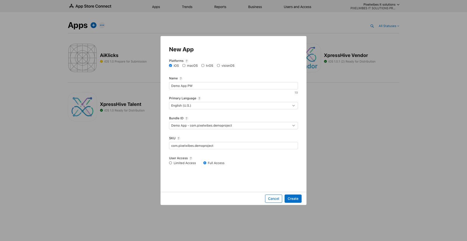The height and width of the screenshot is (241, 467).
Task: Check the visionOS platform checkbox
Action: coord(218,66)
